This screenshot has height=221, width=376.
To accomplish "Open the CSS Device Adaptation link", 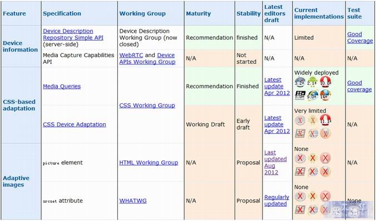I will [75, 124].
